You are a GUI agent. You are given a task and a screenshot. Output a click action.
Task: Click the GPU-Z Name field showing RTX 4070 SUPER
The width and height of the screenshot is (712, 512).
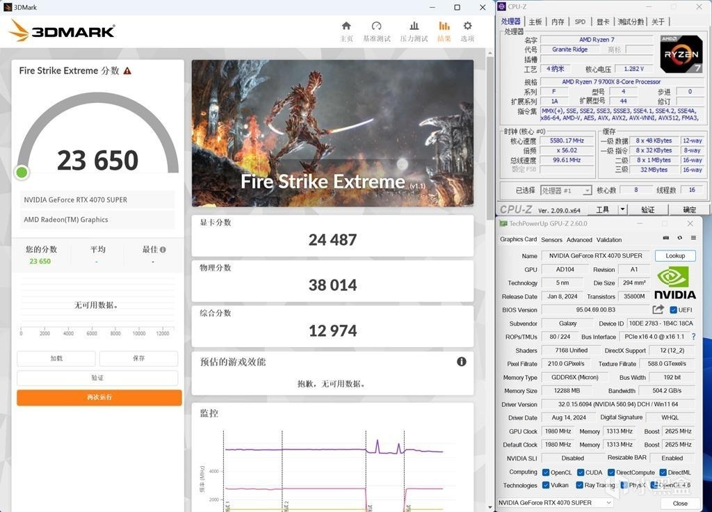[595, 256]
